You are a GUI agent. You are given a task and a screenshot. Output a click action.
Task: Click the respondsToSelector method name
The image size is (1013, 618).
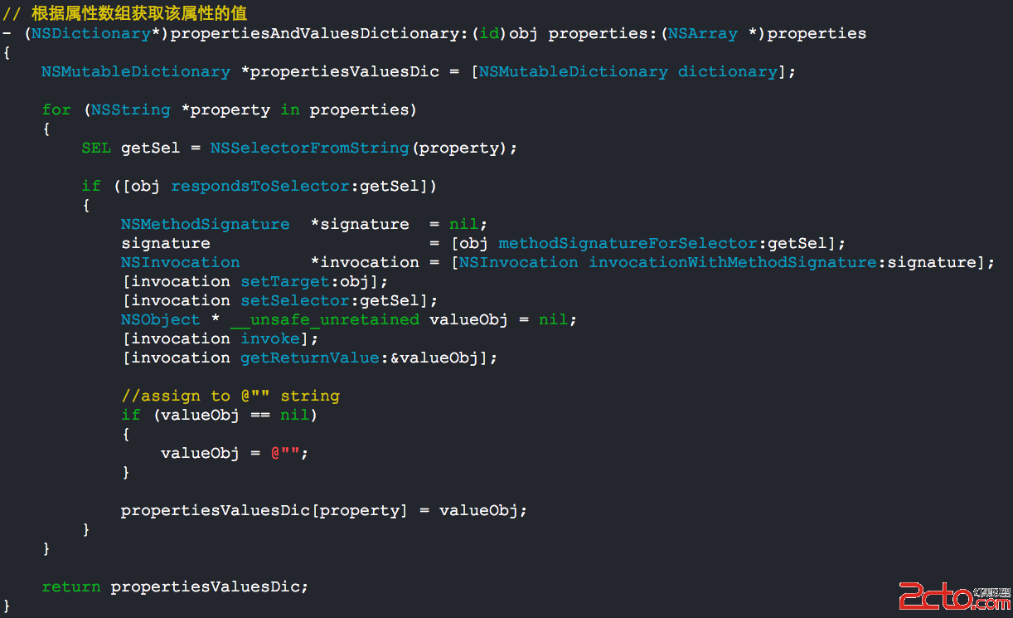click(260, 186)
